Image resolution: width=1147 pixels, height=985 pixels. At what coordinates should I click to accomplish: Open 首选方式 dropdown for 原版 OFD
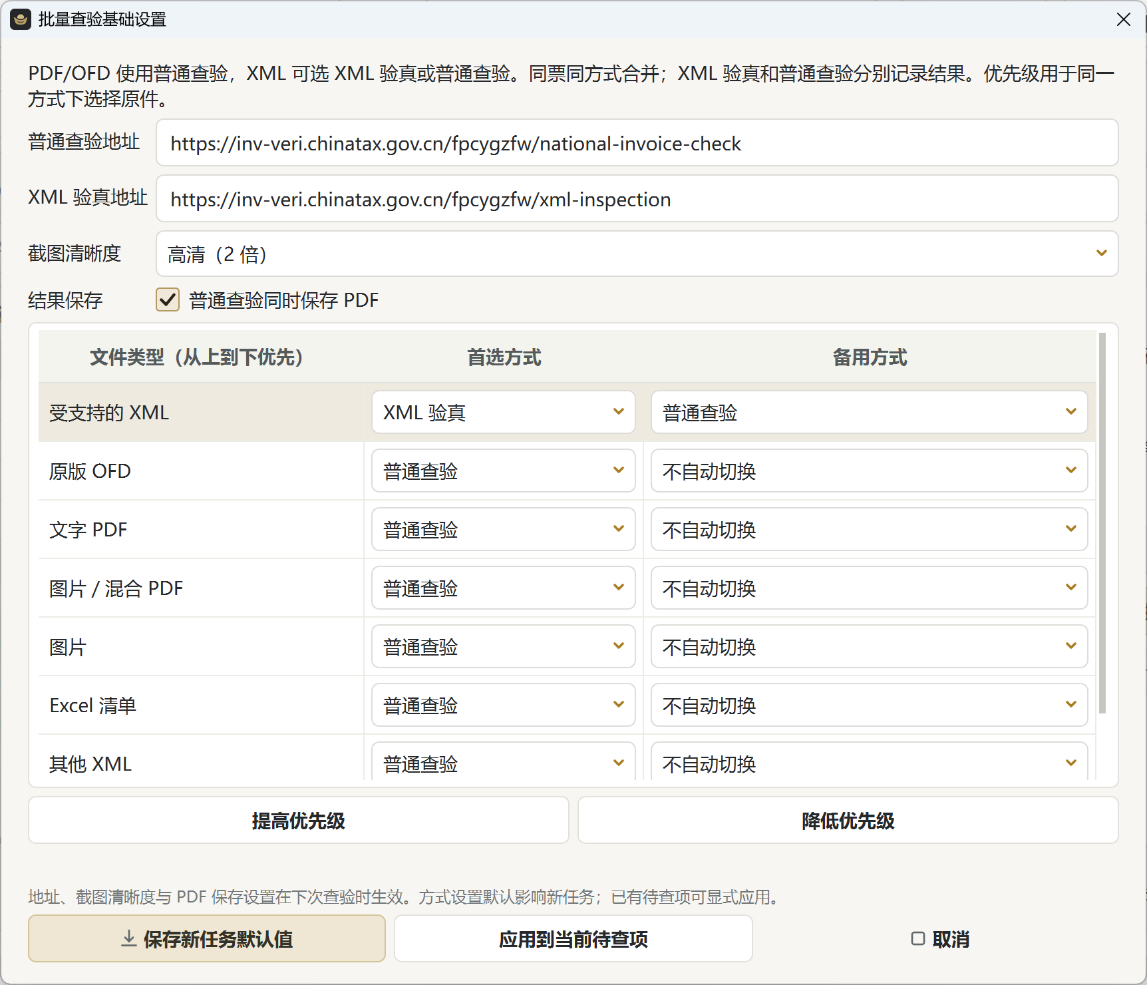(504, 471)
